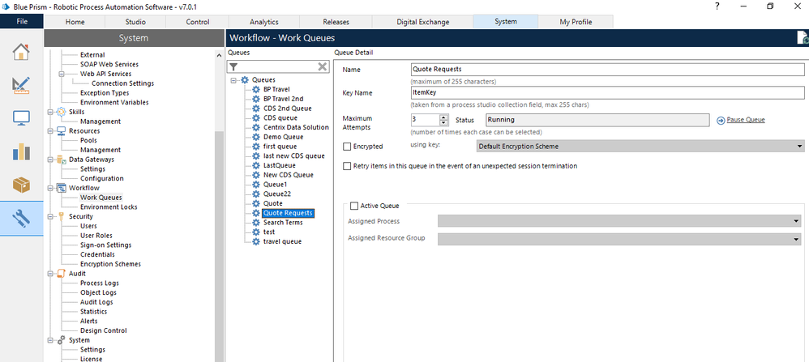
Task: Open Process Logs under Audit
Action: pyautogui.click(x=99, y=283)
